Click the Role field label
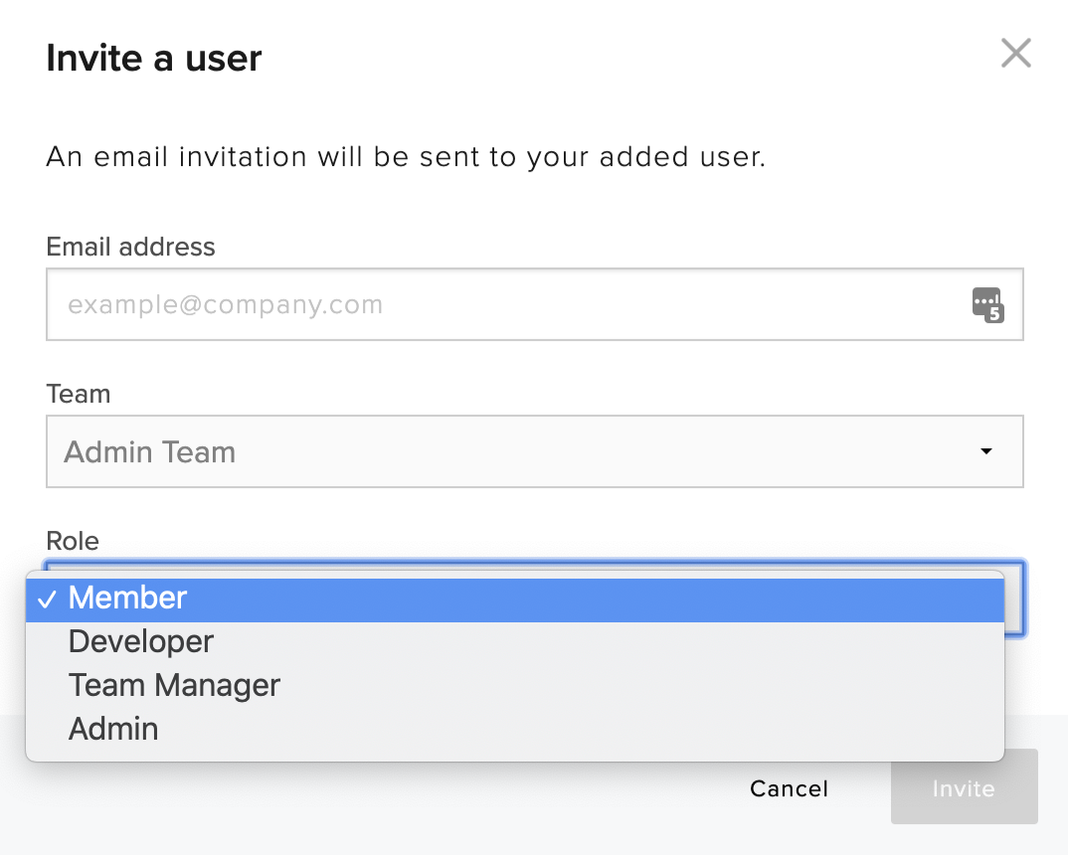The width and height of the screenshot is (1068, 855). (73, 541)
